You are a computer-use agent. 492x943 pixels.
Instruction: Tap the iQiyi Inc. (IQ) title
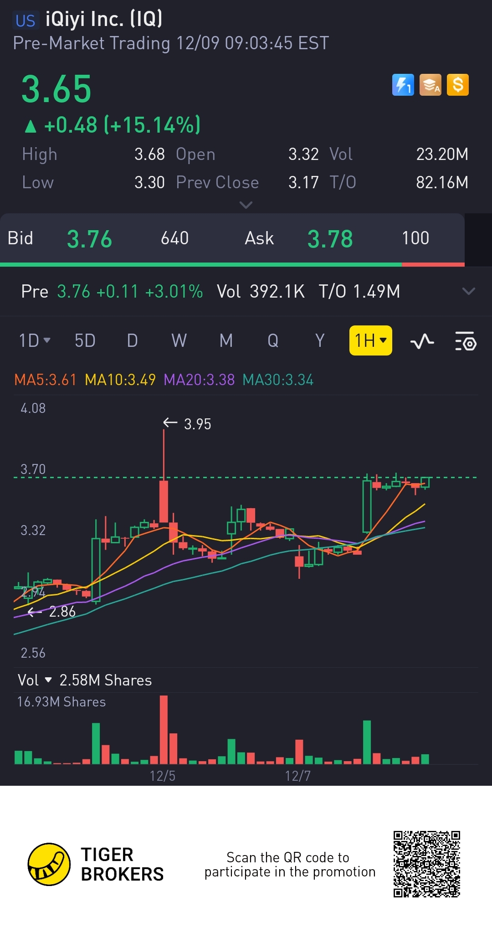coord(104,19)
